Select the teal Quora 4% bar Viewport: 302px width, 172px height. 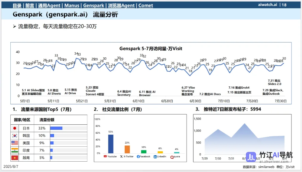tap(177, 153)
